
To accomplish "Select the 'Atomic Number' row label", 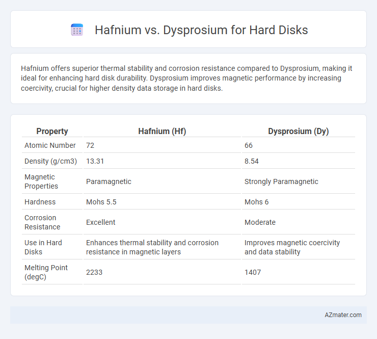I will (x=50, y=145).
